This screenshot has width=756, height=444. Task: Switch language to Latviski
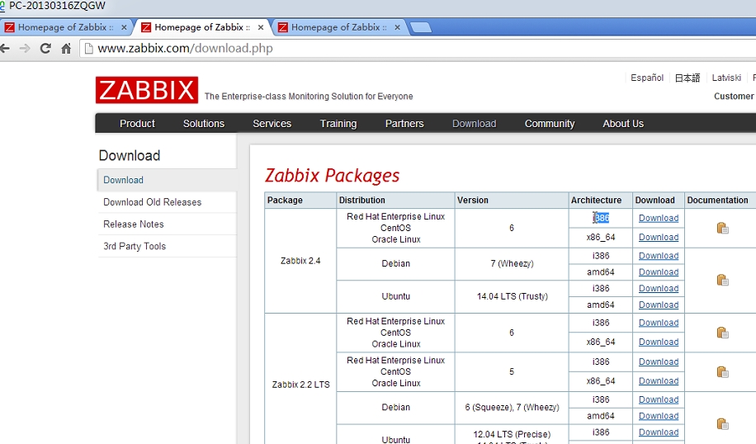(726, 78)
